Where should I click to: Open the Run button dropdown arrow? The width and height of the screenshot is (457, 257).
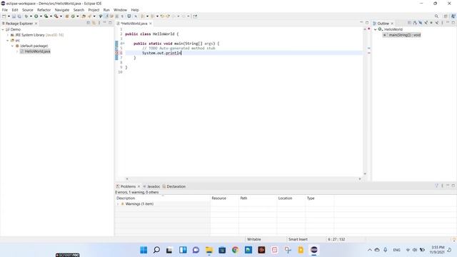click(41, 16)
